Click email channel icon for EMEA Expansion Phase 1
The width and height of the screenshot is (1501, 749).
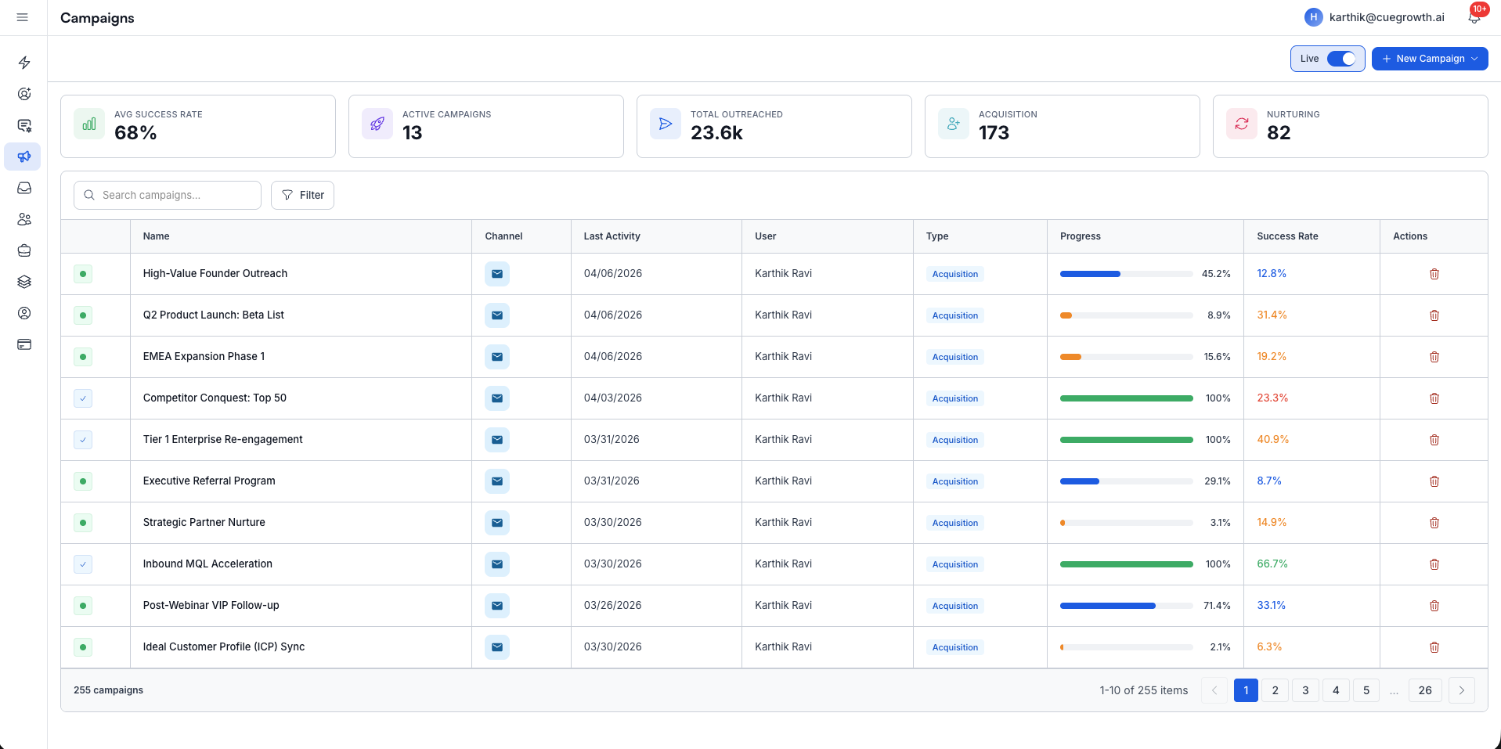click(x=496, y=357)
